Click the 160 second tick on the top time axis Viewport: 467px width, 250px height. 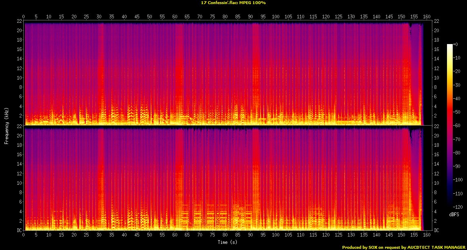coord(427,17)
